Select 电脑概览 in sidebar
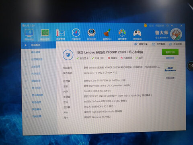Image resolution: width=193 pixels, height=145 pixels. tap(39, 45)
